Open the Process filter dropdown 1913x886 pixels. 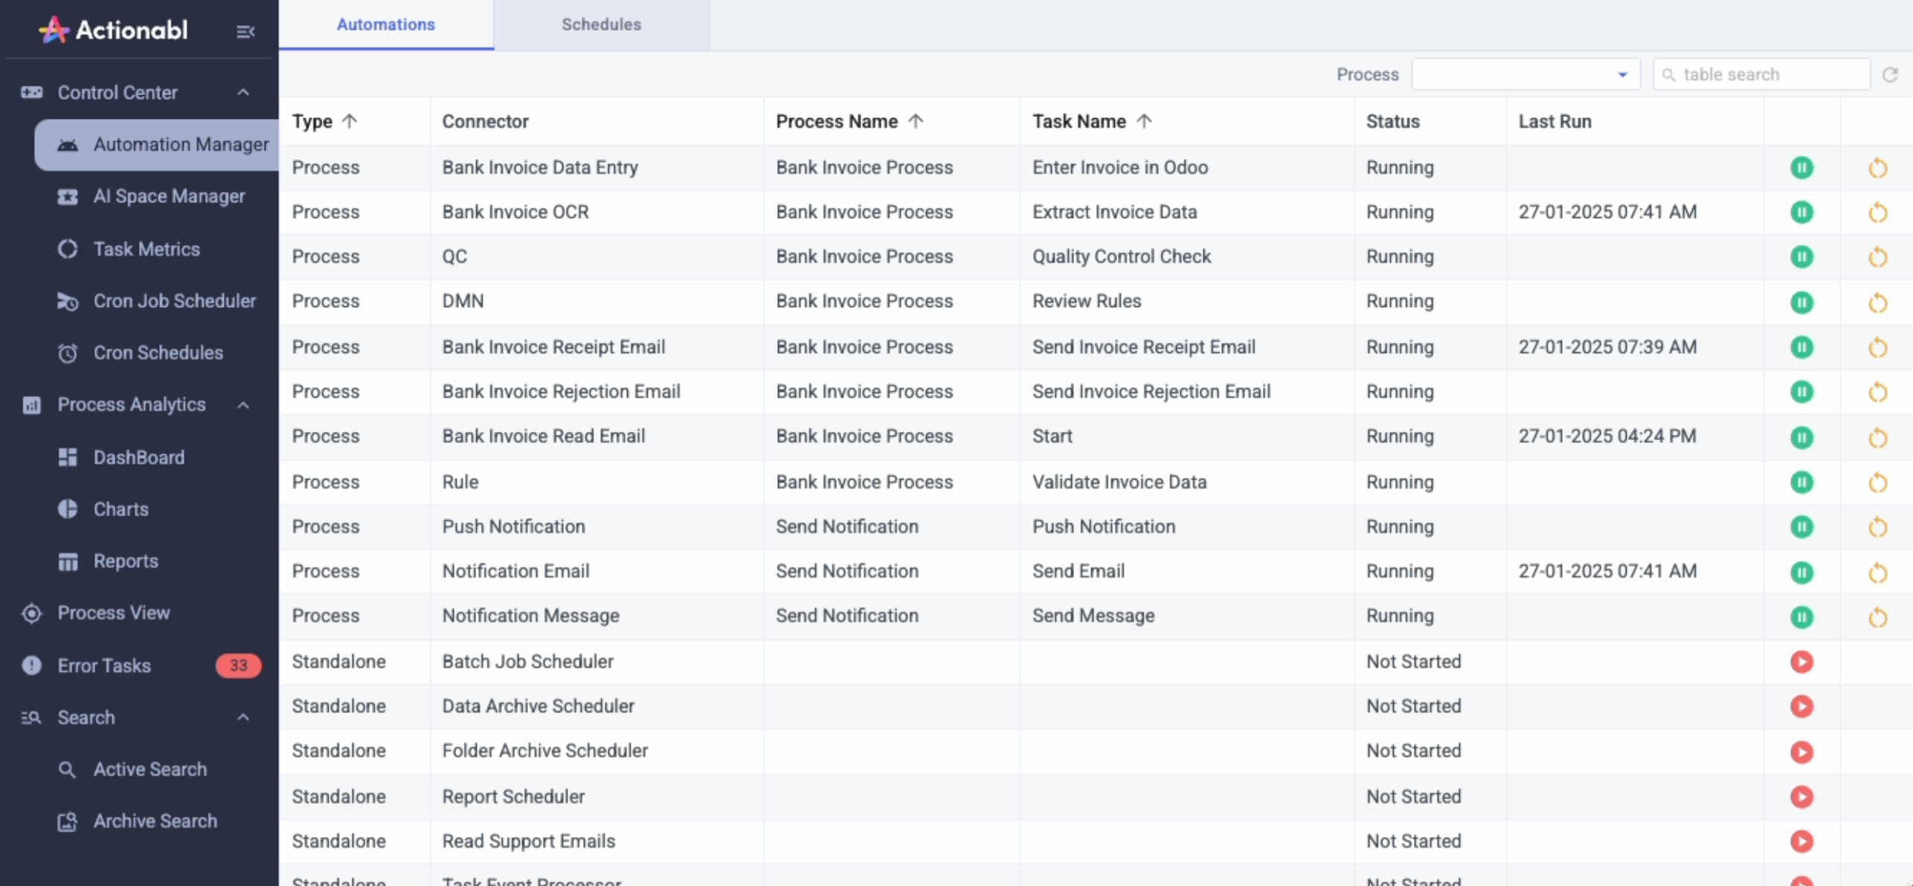1525,74
